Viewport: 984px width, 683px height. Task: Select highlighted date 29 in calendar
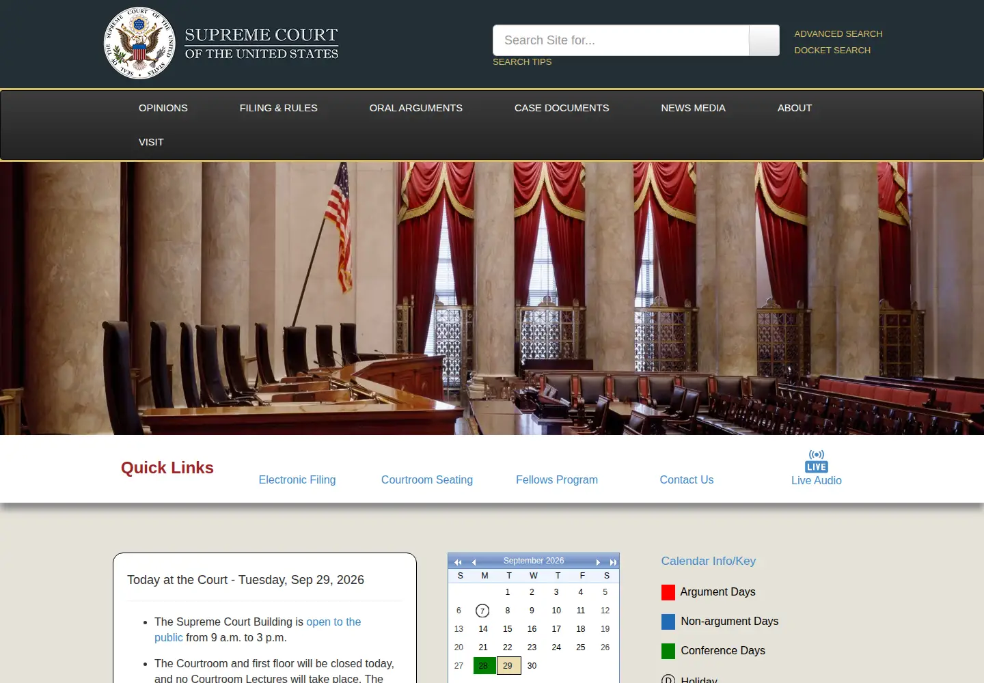508,666
